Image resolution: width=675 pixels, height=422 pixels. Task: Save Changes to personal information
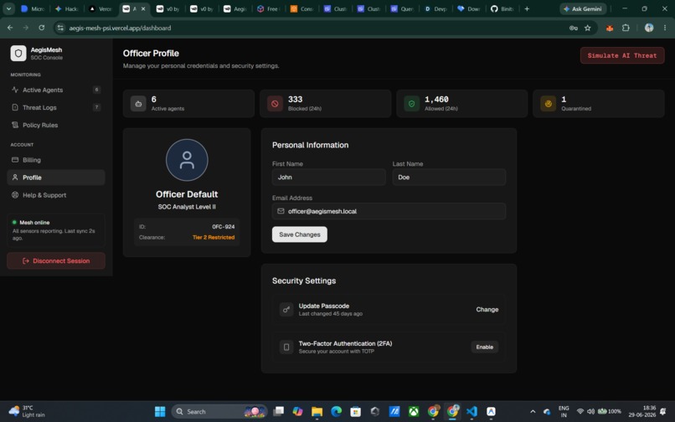click(300, 234)
